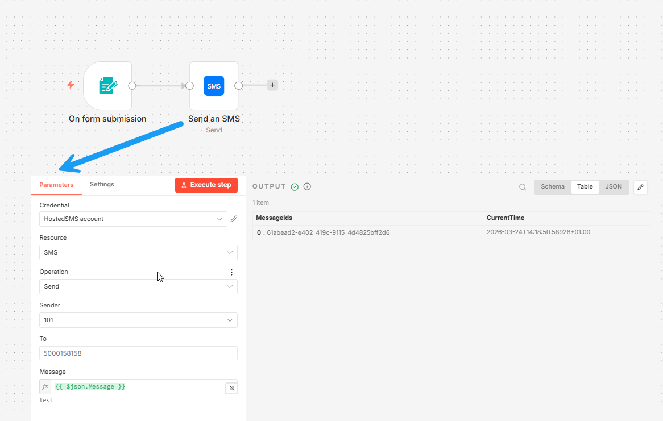
Task: Click the output info icon
Action: click(x=308, y=186)
